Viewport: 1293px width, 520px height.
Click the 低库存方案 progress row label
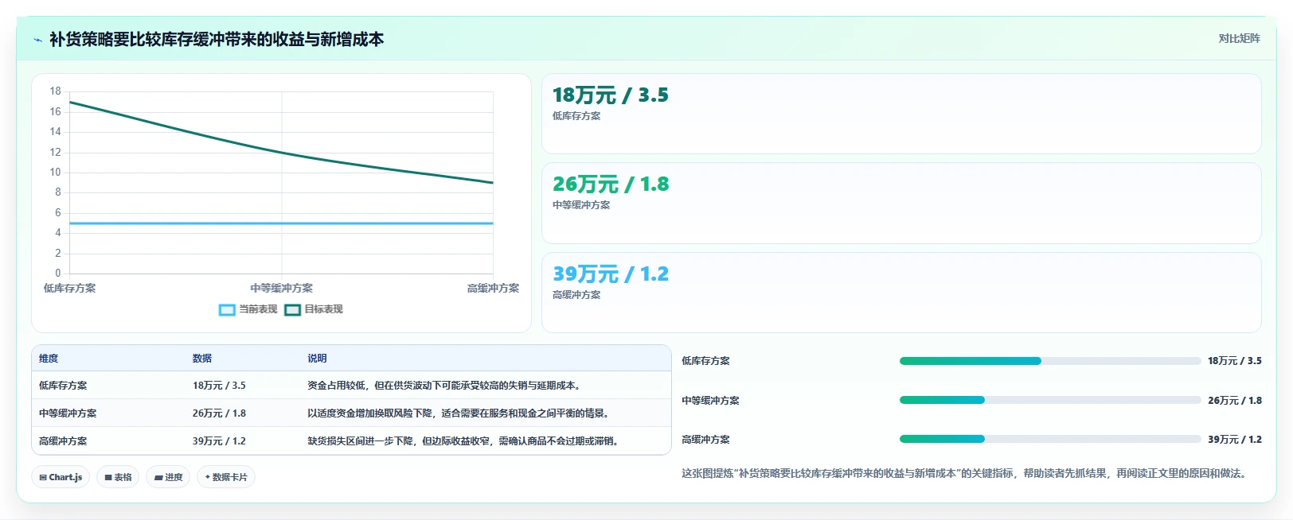[705, 361]
